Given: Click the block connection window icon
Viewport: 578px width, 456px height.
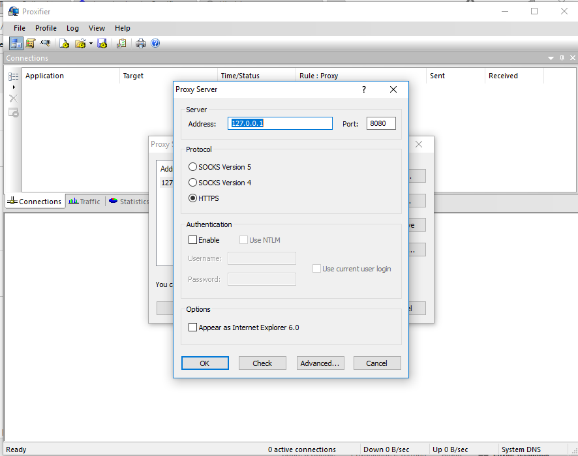Looking at the screenshot, I should [x=13, y=112].
